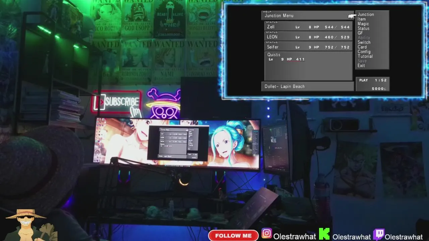Select Seifer's party status row
Image resolution: width=429 pixels, height=241 pixels.
(309, 47)
